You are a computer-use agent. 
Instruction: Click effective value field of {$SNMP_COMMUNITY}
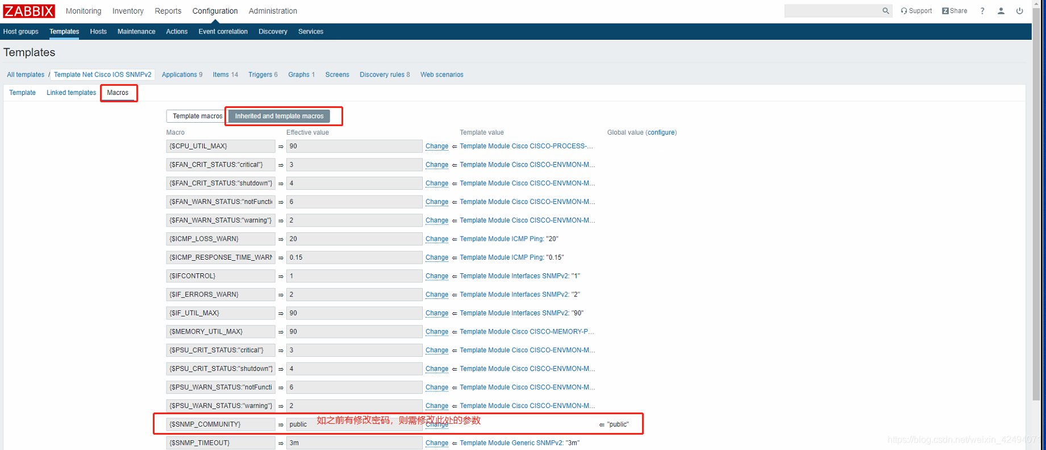[x=354, y=424]
